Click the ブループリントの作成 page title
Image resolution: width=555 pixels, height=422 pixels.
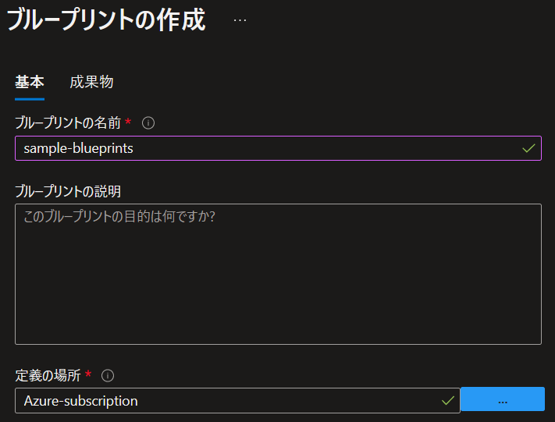(106, 20)
